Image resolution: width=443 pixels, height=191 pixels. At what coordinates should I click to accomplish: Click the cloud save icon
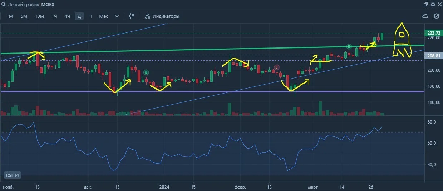tap(425, 16)
